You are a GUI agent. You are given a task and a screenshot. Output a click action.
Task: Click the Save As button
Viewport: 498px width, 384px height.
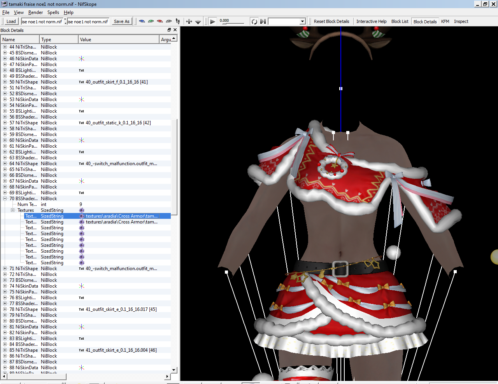click(x=122, y=21)
